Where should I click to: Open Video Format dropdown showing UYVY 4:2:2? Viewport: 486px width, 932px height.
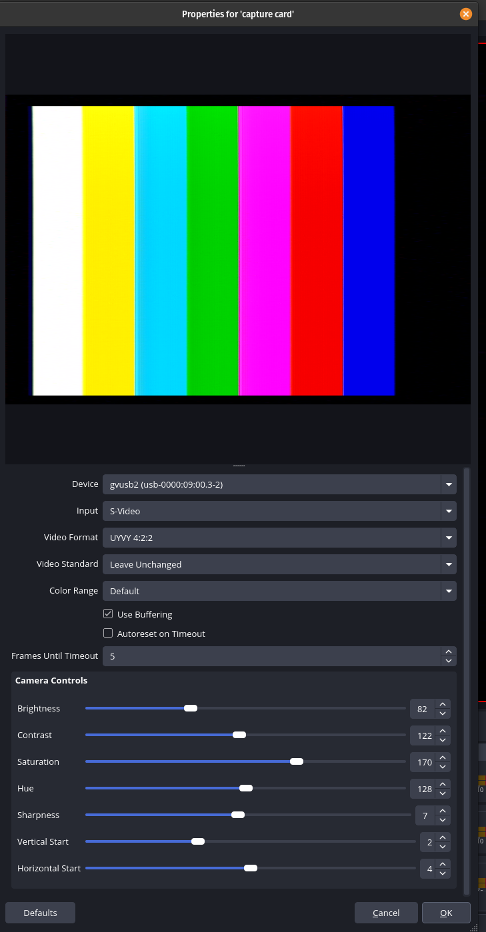(x=448, y=538)
